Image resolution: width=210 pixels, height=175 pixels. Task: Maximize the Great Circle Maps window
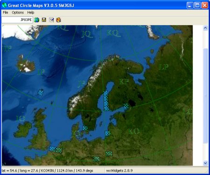click(x=197, y=6)
